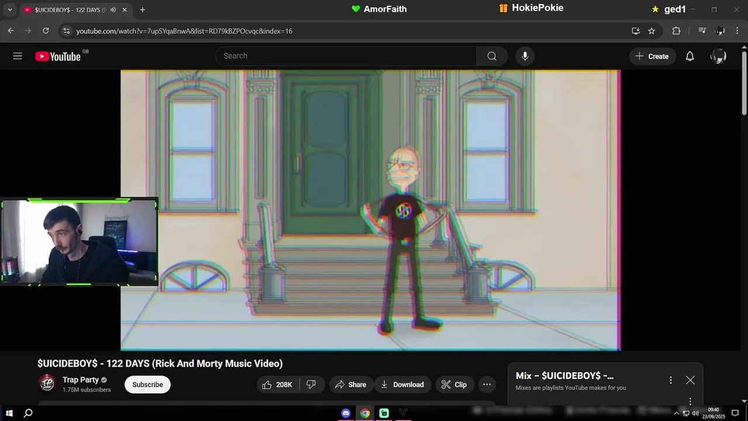Click the video player to pause
The height and width of the screenshot is (421, 748).
coord(370,210)
